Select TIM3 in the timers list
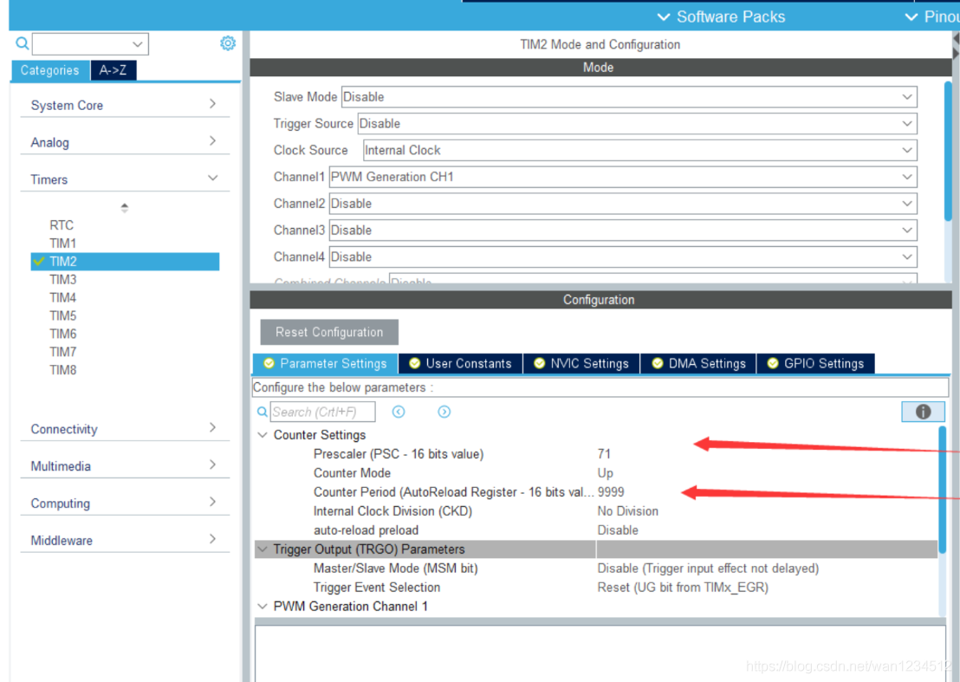The height and width of the screenshot is (682, 960). click(x=63, y=279)
